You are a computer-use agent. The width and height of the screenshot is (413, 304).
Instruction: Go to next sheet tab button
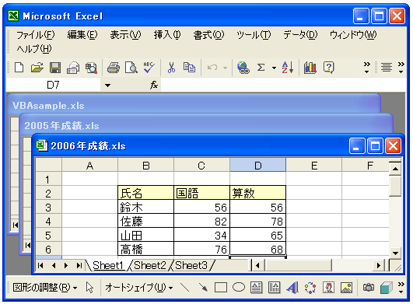[66, 266]
